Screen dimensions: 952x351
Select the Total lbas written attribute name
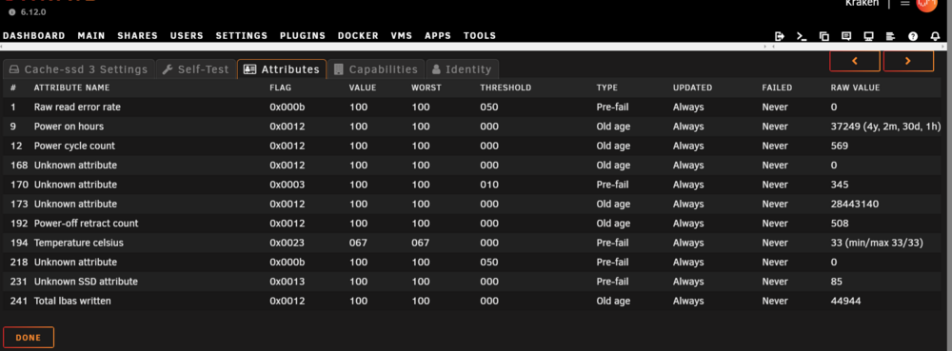tap(72, 301)
